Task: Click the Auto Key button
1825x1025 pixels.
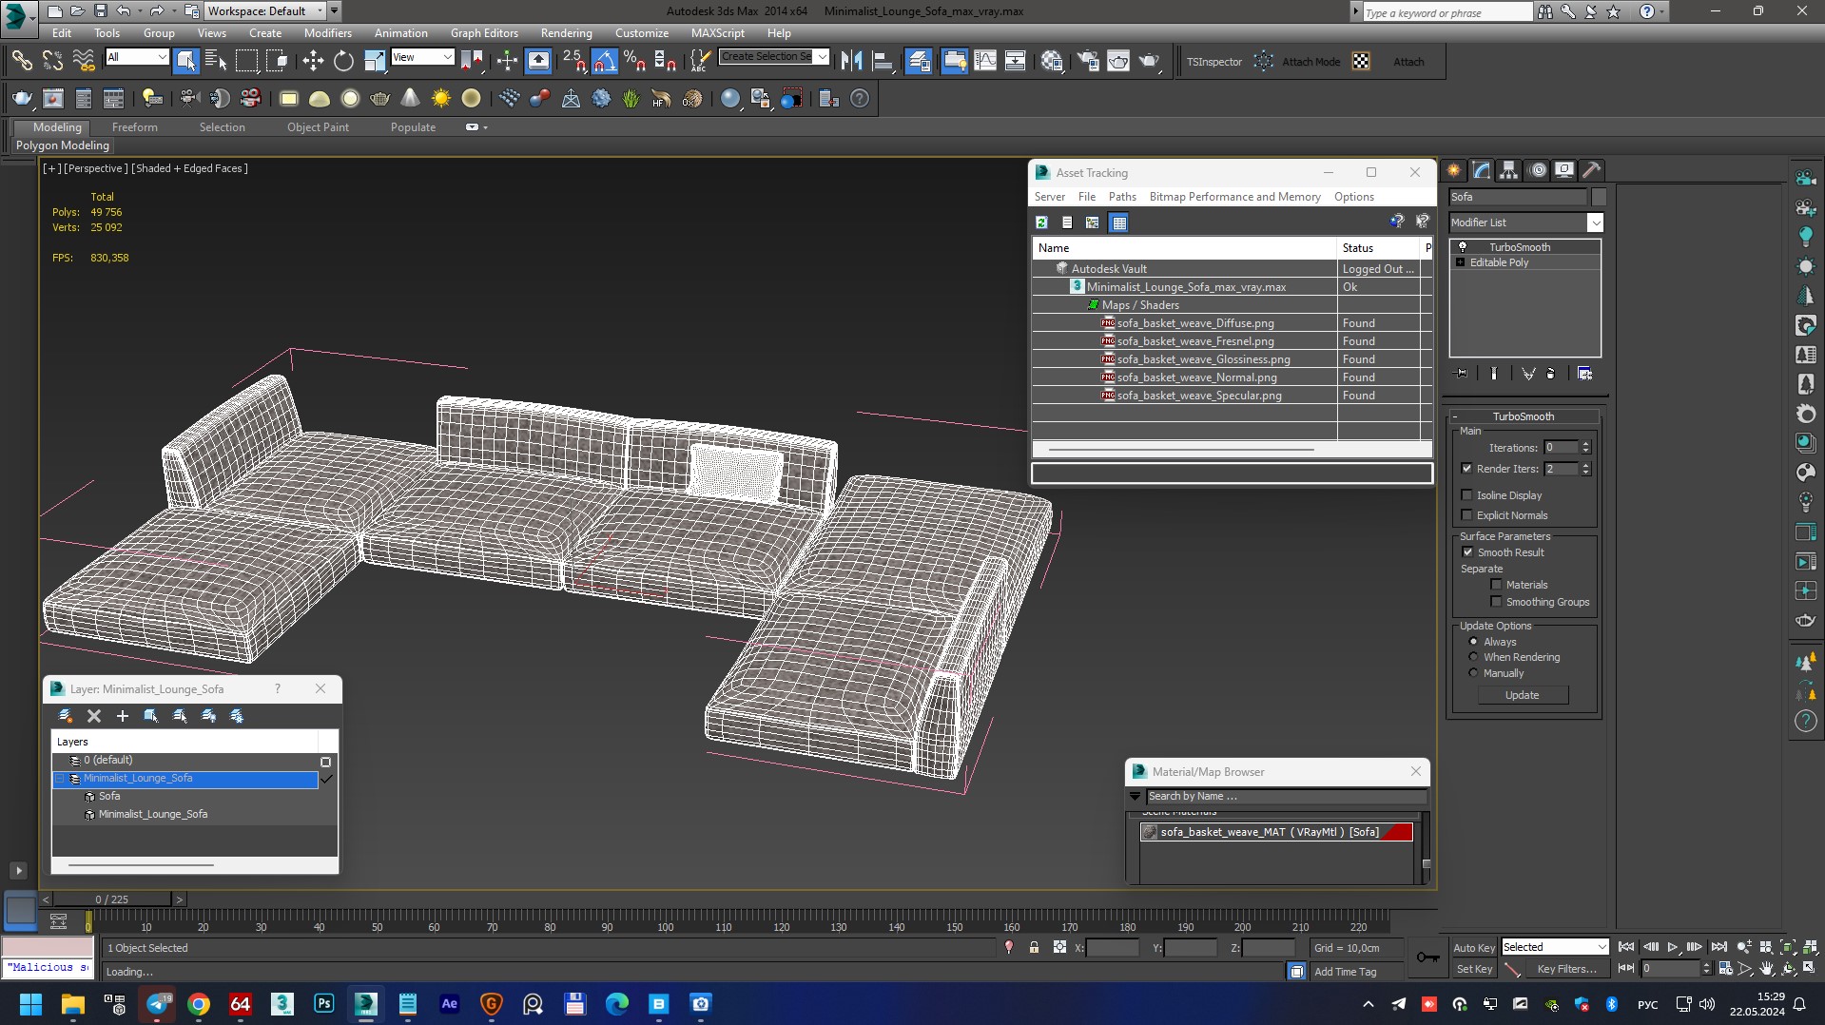Action: tap(1473, 948)
